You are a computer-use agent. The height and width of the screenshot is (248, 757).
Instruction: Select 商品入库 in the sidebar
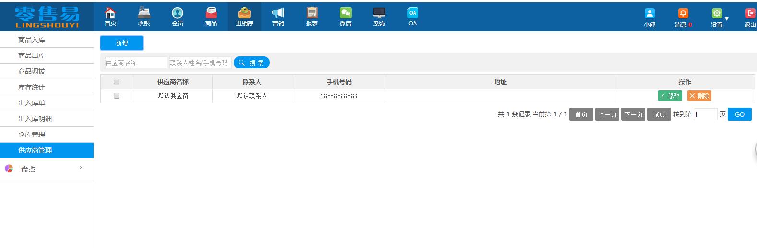click(32, 40)
